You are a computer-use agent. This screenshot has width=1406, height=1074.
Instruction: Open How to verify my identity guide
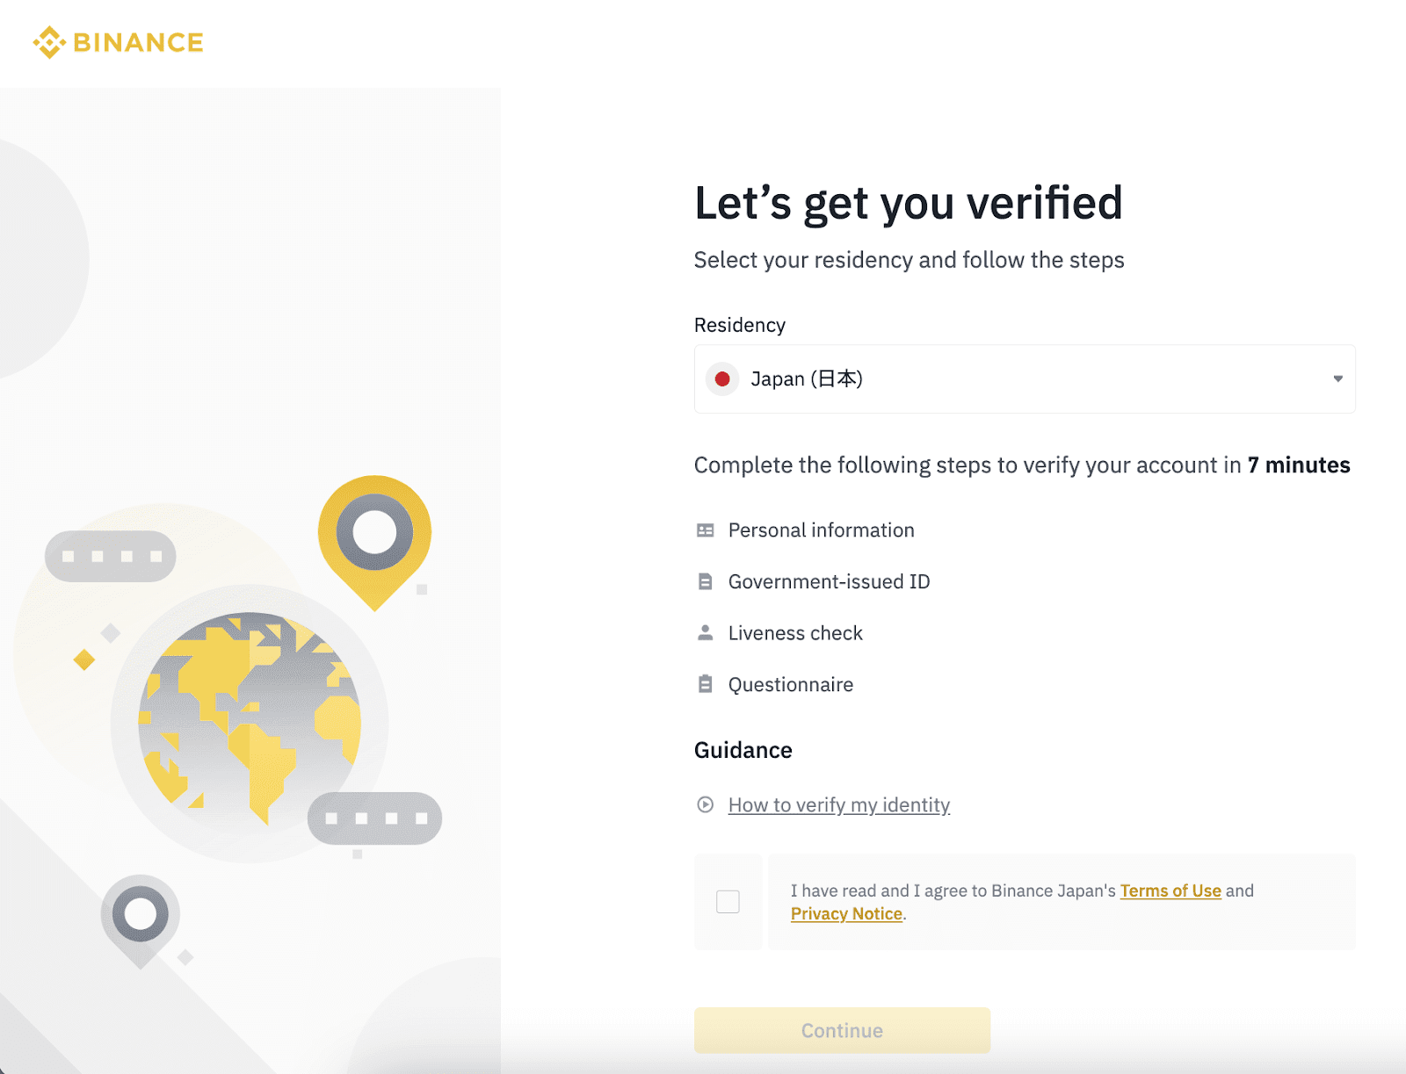(x=839, y=805)
